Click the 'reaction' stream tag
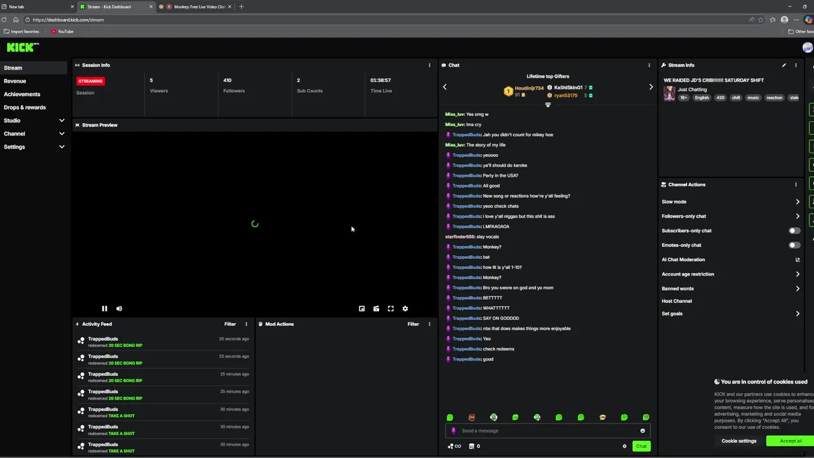 774,98
